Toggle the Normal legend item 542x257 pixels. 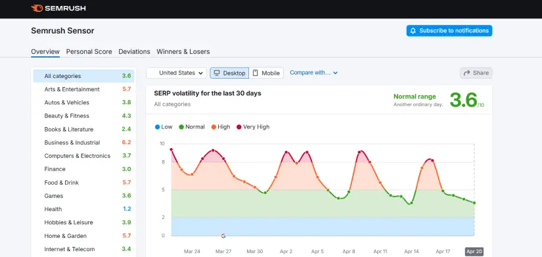click(x=192, y=127)
